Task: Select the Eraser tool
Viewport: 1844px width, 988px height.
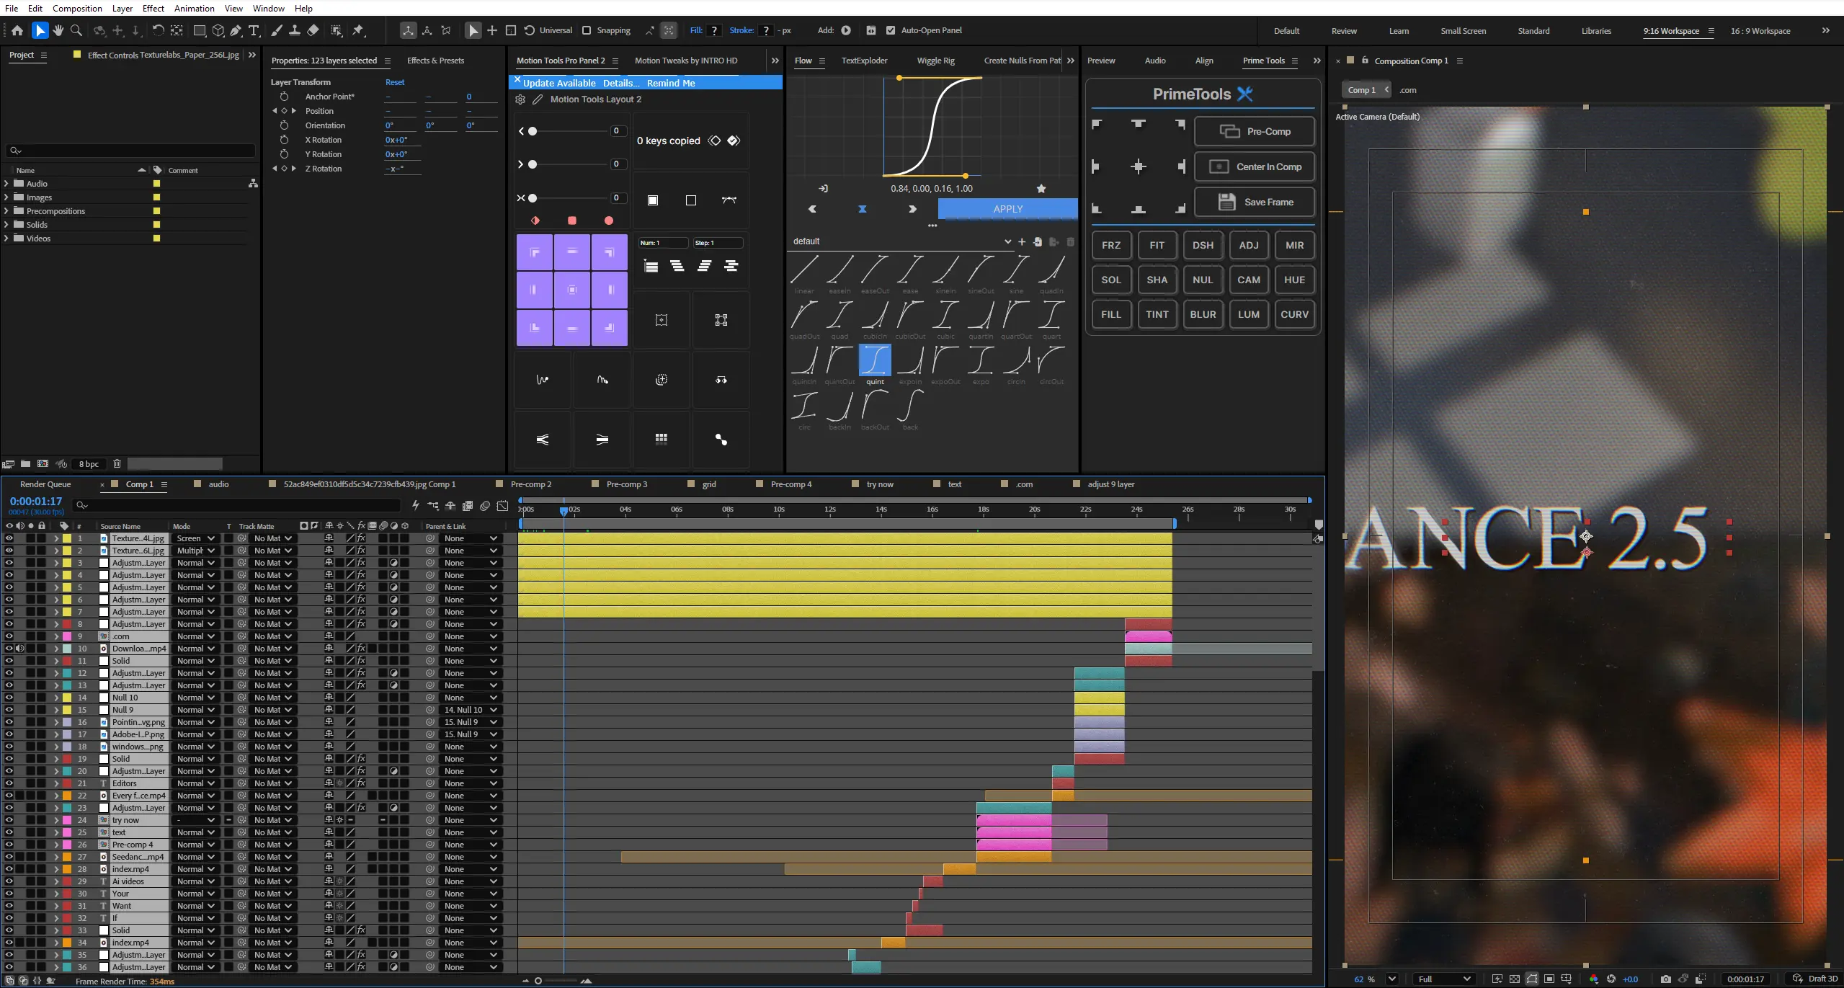Action: (313, 30)
